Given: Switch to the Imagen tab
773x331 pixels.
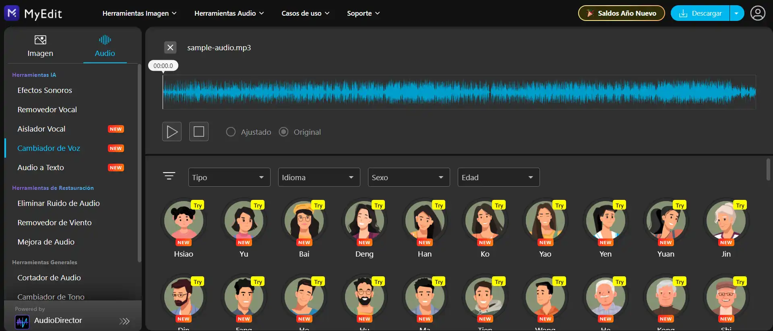Looking at the screenshot, I should (40, 46).
